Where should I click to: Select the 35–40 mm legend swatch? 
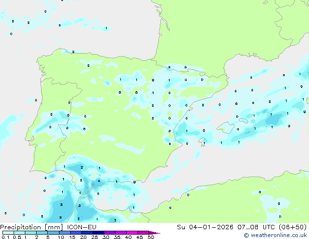pos(121,233)
